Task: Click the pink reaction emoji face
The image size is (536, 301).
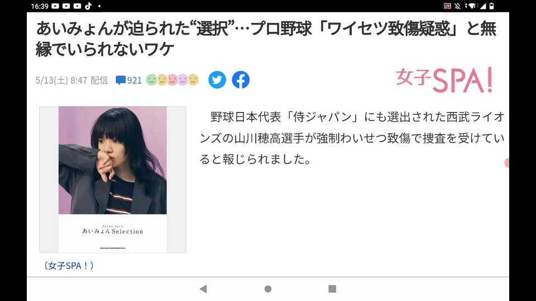Action: 173,80
